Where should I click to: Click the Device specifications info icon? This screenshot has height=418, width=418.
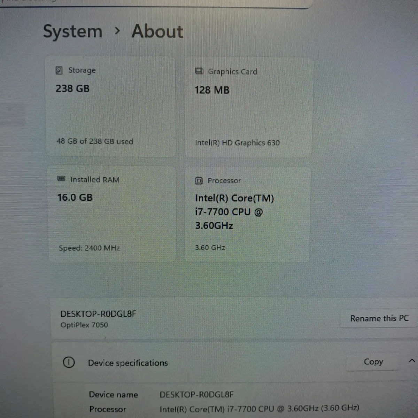[x=69, y=363]
